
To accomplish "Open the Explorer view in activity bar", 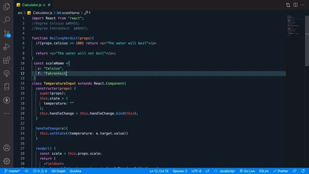I will click(6, 6).
